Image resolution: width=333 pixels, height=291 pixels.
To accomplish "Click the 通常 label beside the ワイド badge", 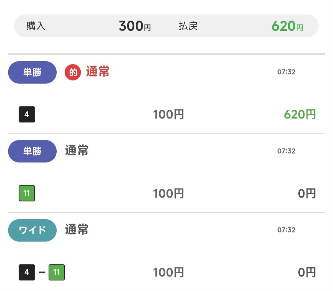I will 77,230.
